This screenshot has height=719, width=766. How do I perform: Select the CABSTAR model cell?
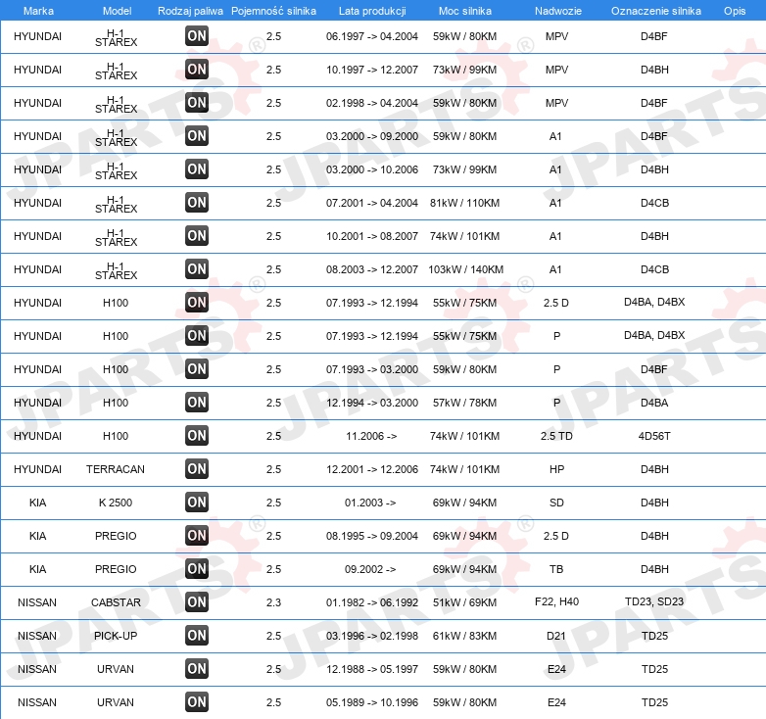coord(116,602)
